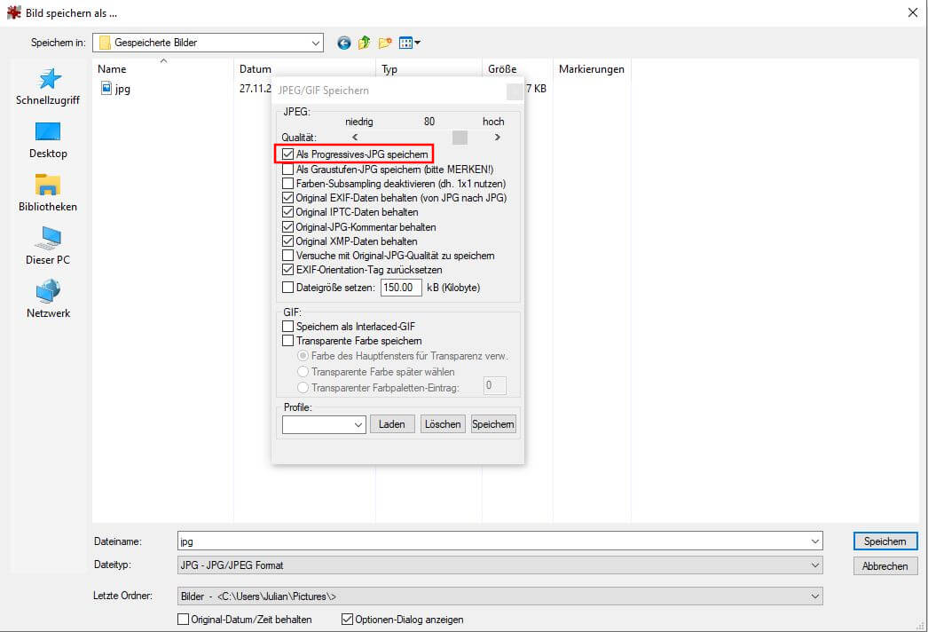
Task: Open Dieser PC in sidebar
Action: [x=48, y=247]
